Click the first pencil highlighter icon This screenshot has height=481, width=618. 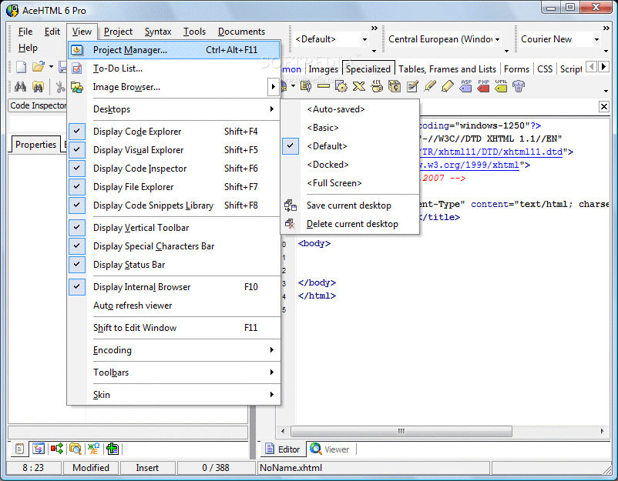430,86
